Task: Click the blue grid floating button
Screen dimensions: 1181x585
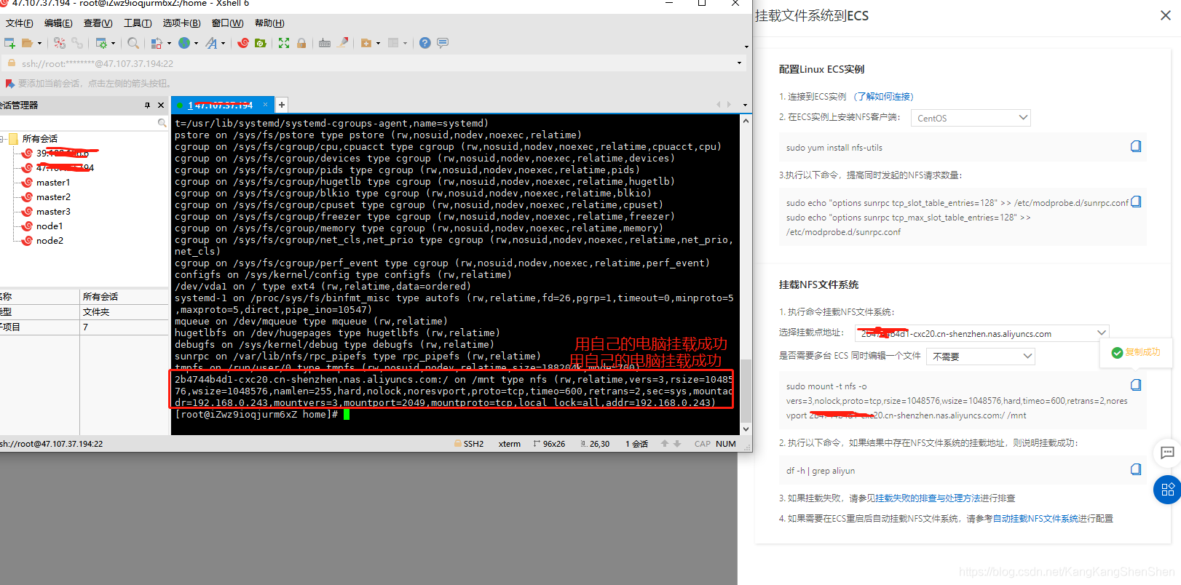Action: [x=1167, y=490]
